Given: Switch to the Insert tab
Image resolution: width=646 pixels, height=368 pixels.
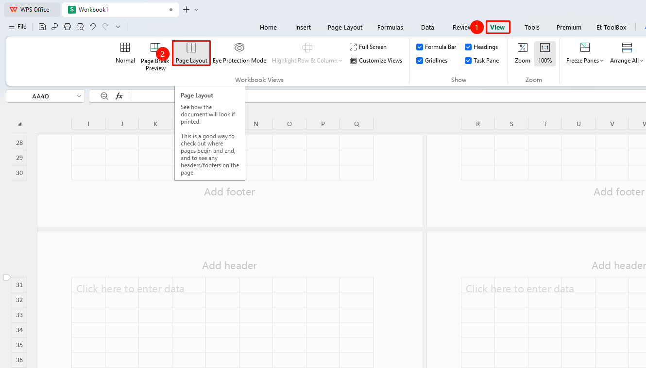Looking at the screenshot, I should pos(303,27).
